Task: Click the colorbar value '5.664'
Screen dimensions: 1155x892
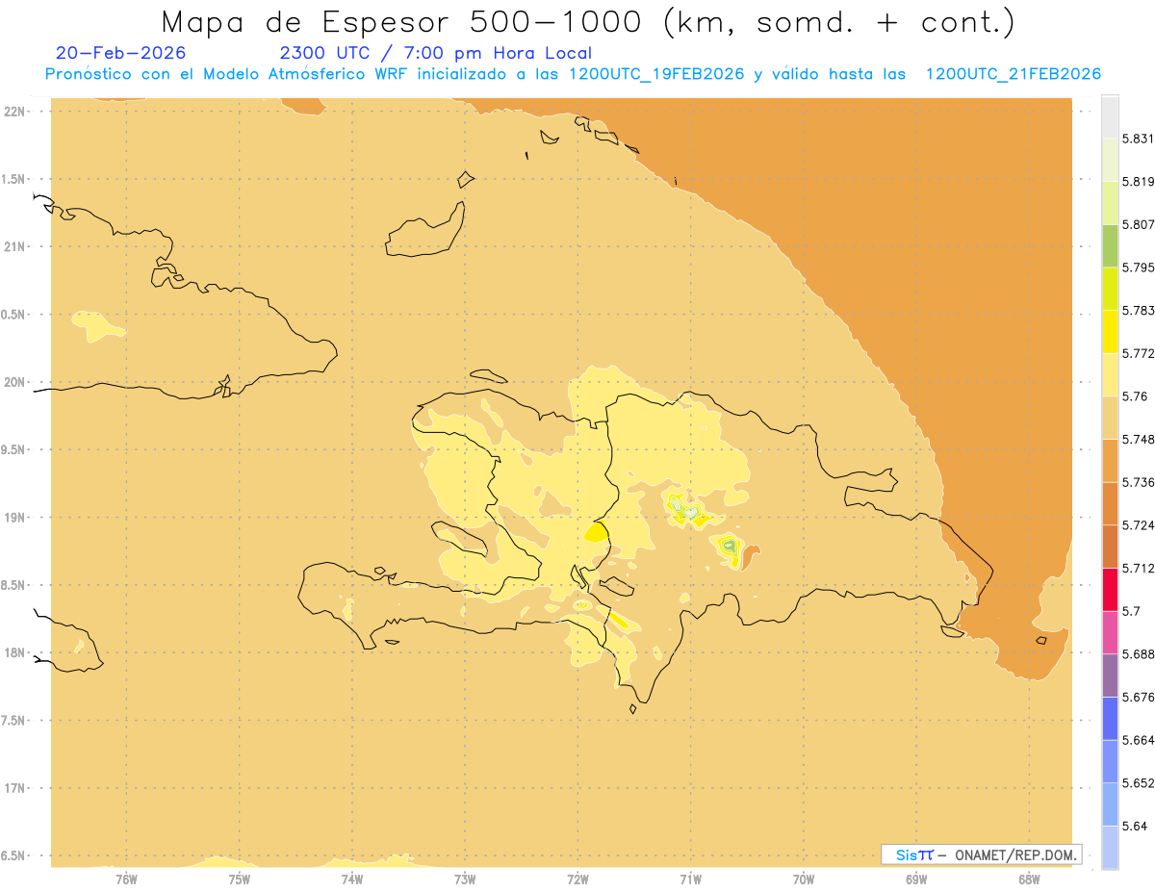Action: (1139, 739)
